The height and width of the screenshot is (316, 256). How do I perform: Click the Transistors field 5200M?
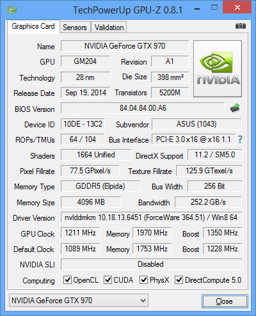tap(170, 93)
